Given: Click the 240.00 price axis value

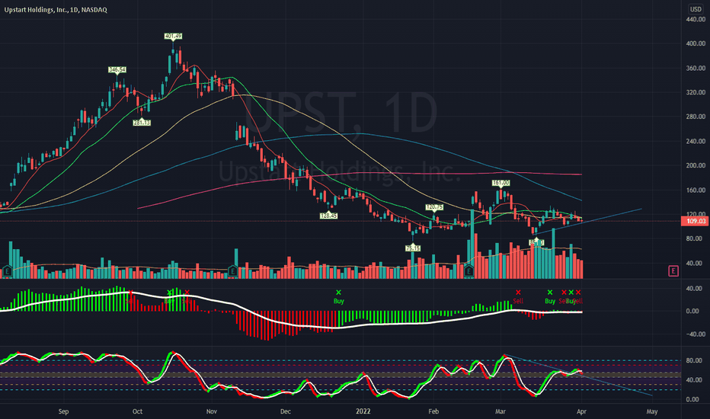Looking at the screenshot, I should (x=696, y=141).
